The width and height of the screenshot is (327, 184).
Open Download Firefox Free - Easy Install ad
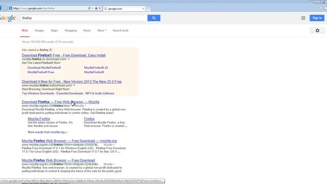[x=63, y=55]
